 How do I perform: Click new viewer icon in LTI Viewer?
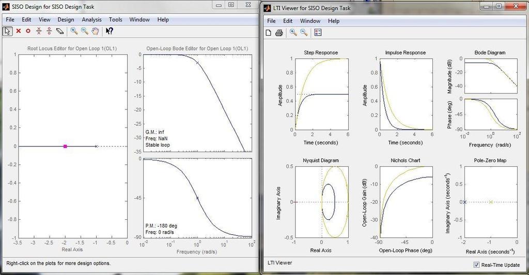(x=269, y=33)
